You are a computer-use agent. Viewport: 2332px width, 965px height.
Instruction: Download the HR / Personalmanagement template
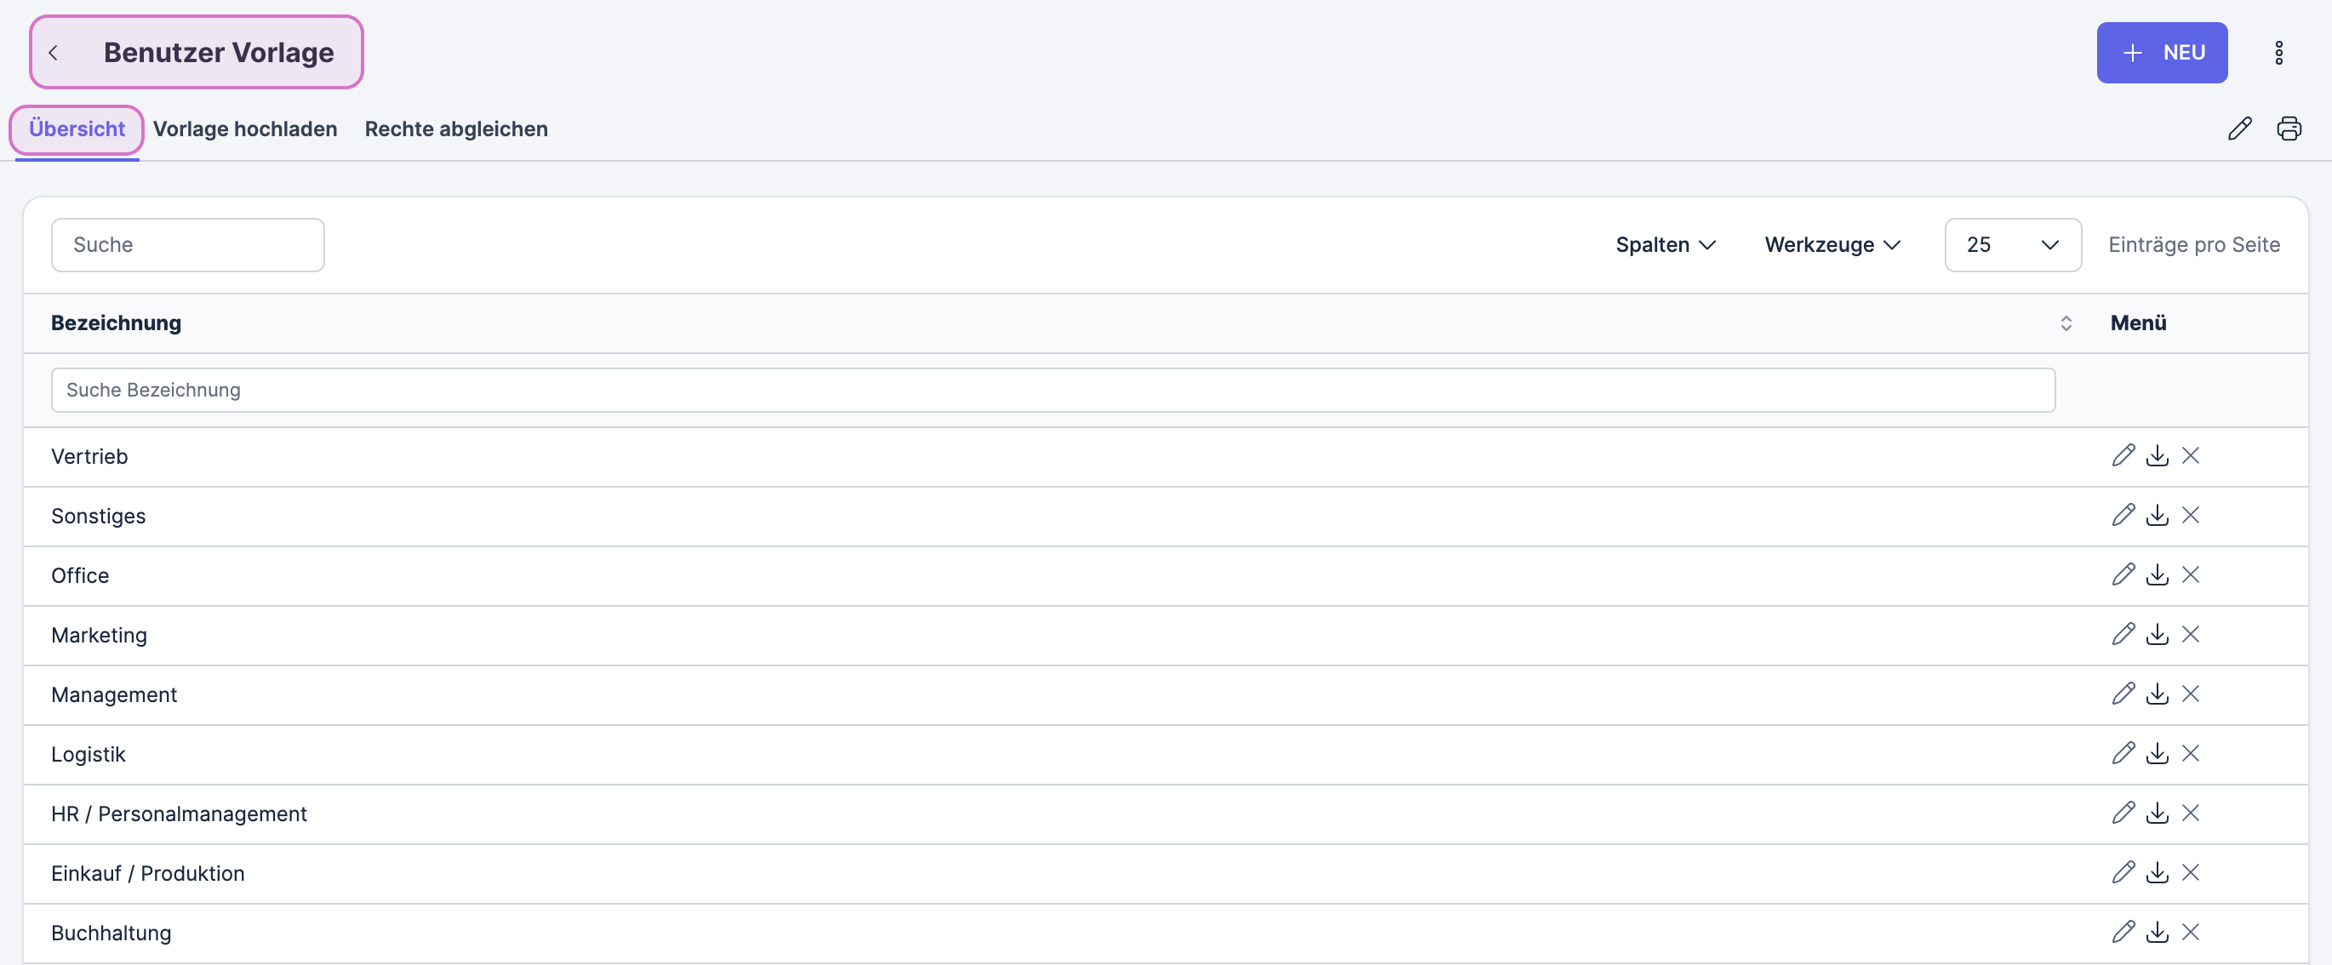point(2158,814)
